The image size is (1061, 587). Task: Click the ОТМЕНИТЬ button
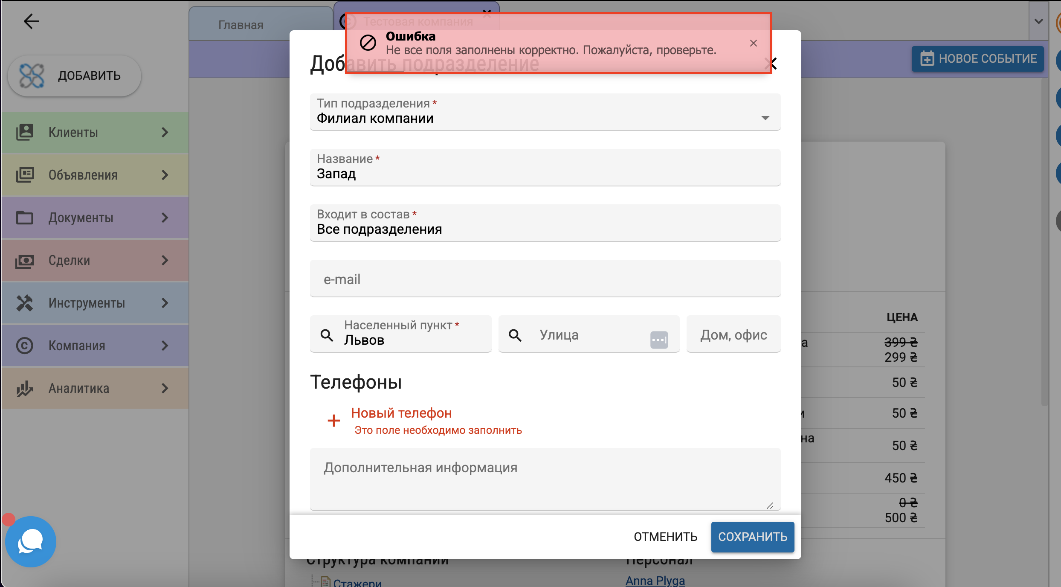click(666, 537)
